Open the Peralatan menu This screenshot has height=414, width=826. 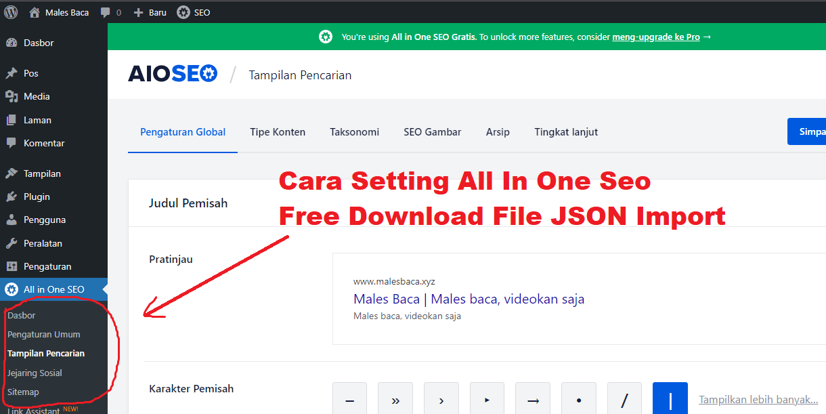point(53,243)
